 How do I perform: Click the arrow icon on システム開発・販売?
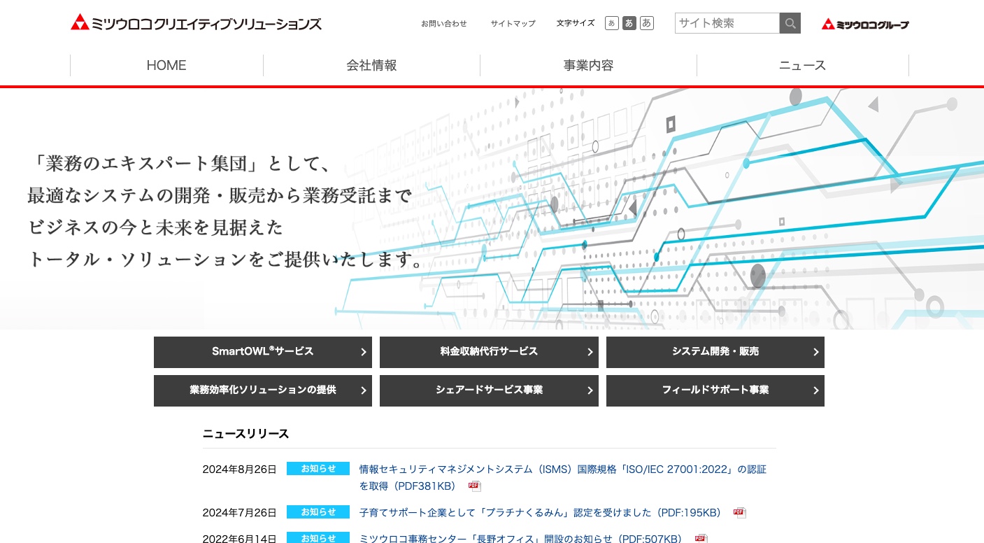[816, 352]
